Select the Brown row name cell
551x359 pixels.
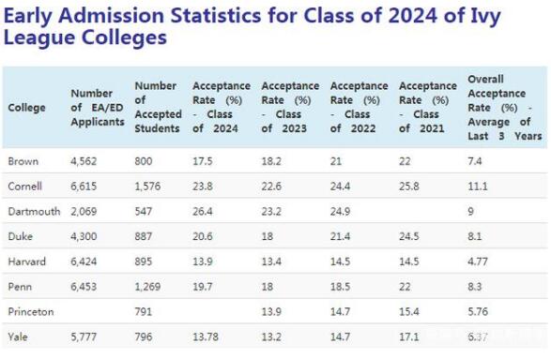click(23, 161)
